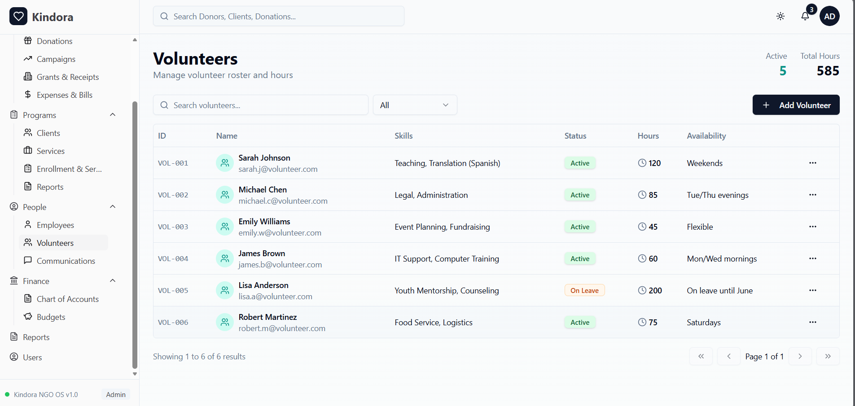Viewport: 855px width, 406px height.
Task: Go to the previous page
Action: (x=729, y=356)
